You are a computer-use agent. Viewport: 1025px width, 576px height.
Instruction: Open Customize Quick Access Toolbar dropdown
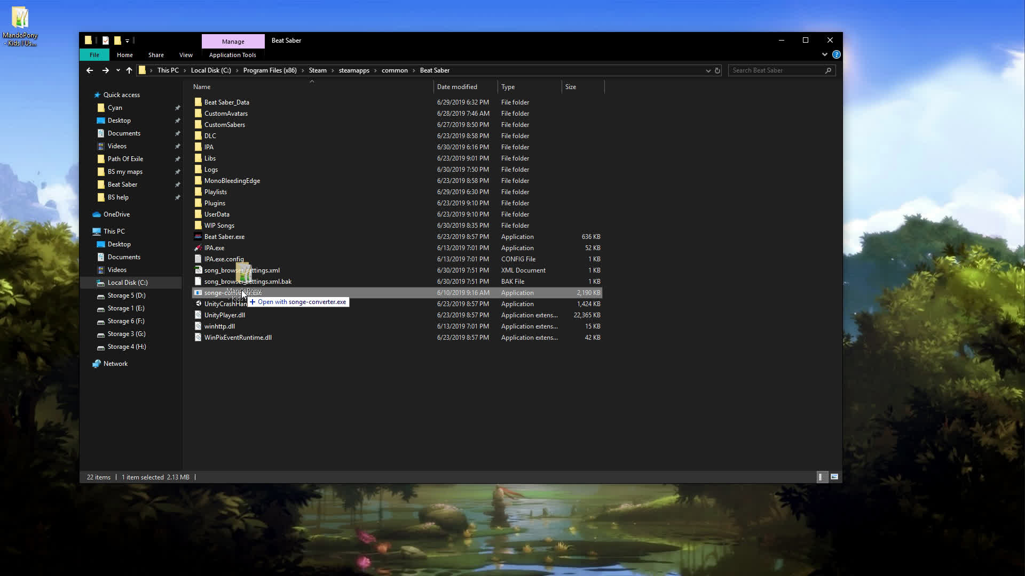pyautogui.click(x=128, y=41)
